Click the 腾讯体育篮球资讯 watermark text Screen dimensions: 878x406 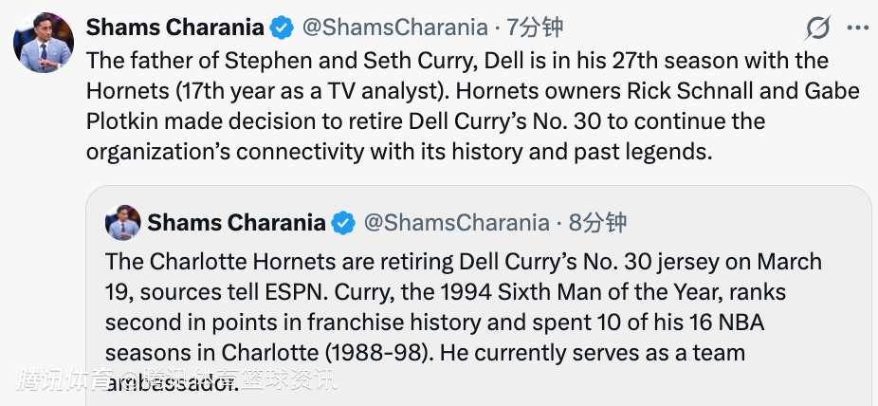[x=176, y=381]
